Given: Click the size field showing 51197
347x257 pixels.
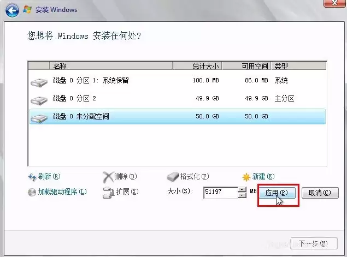Looking at the screenshot, I should pos(221,192).
